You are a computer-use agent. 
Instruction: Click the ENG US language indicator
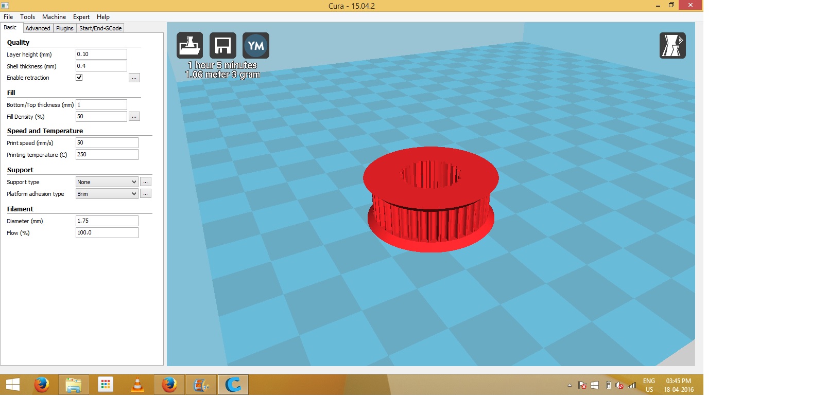[x=649, y=385]
